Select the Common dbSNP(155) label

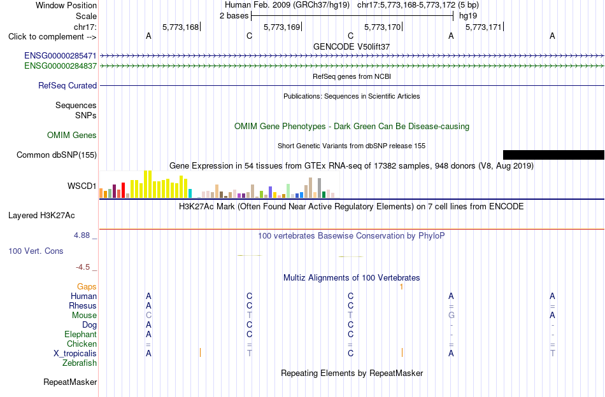56,155
